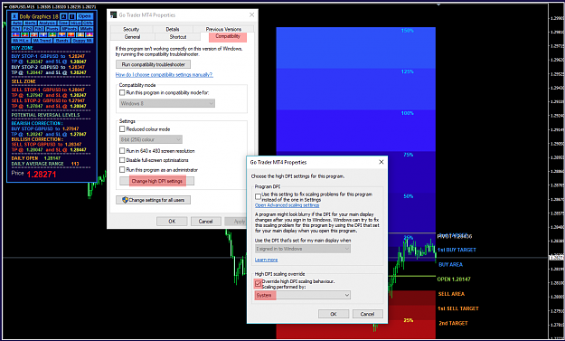Click the POTENTIAL REVERSAL LEVELS heading

[x=45, y=115]
